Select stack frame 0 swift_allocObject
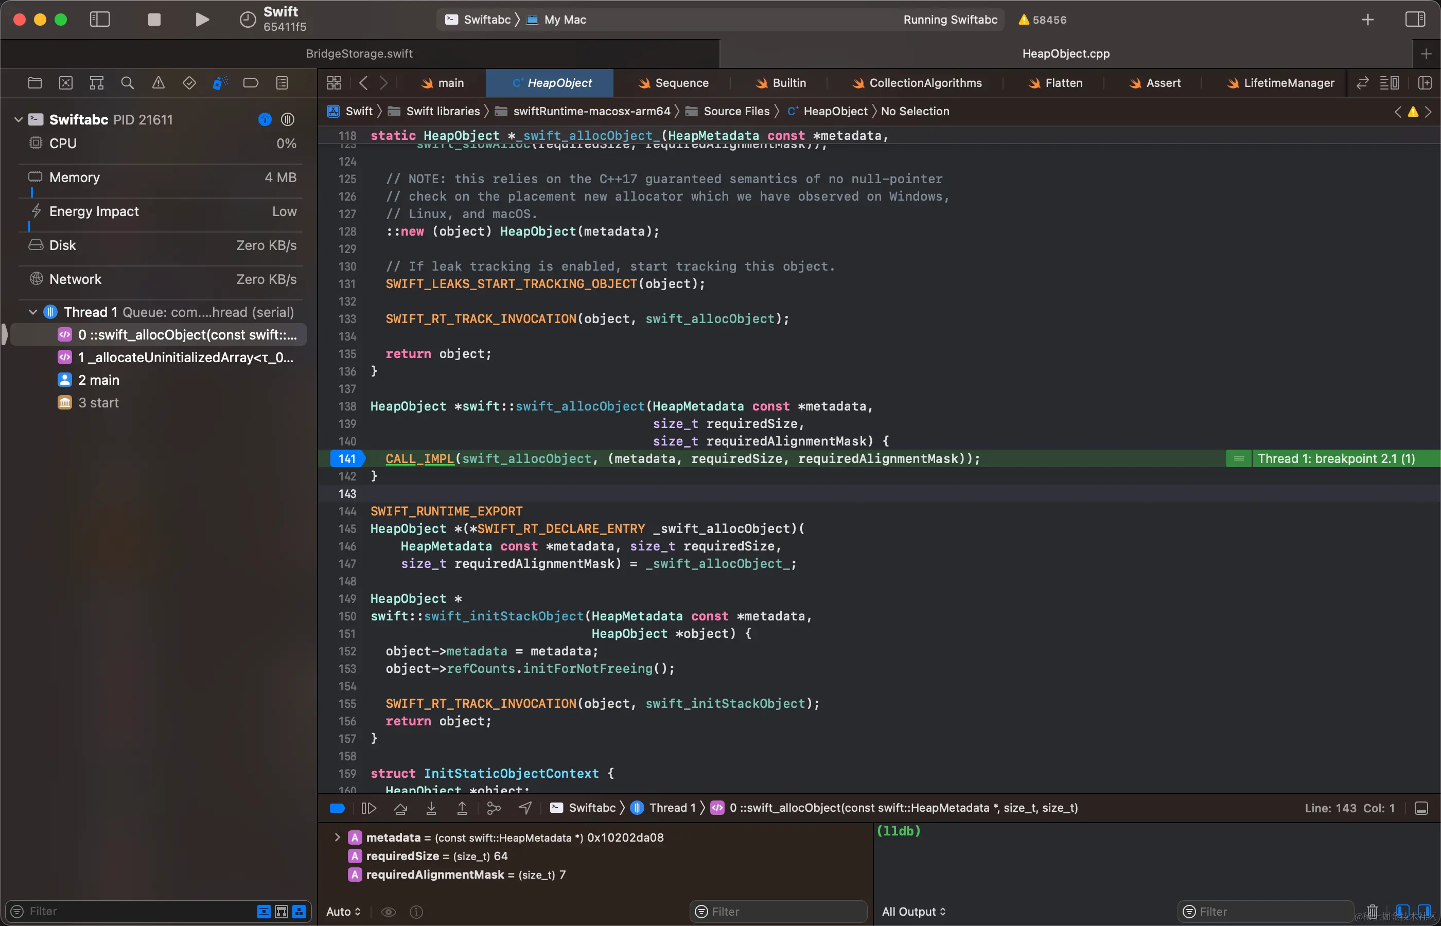The image size is (1441, 926). point(159,335)
